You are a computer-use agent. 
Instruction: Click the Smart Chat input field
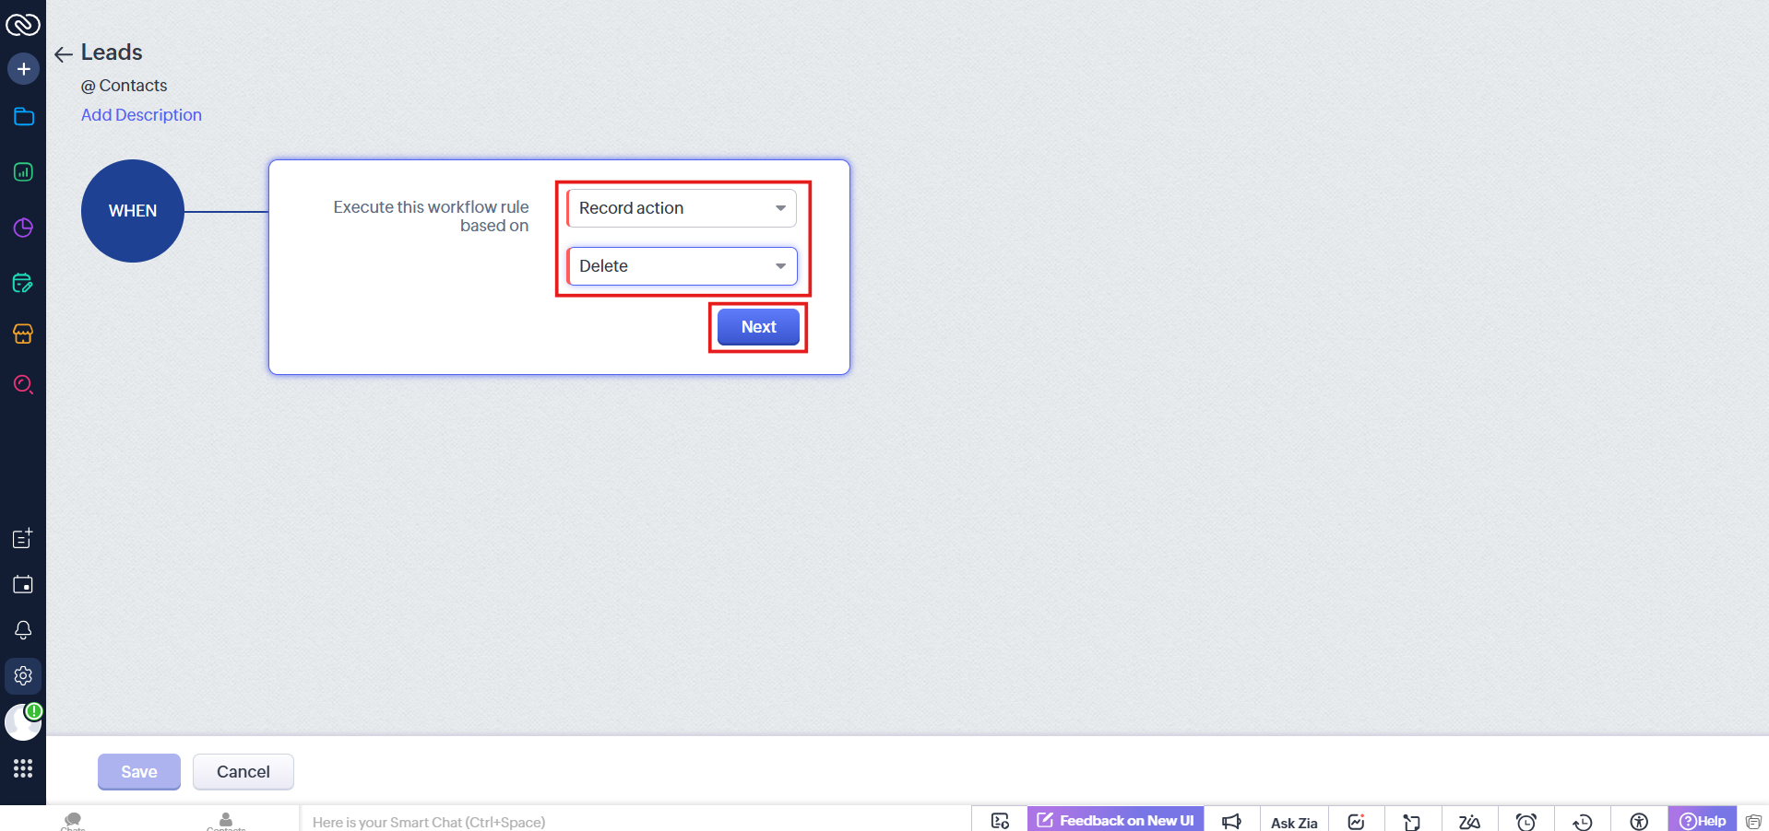click(x=636, y=821)
